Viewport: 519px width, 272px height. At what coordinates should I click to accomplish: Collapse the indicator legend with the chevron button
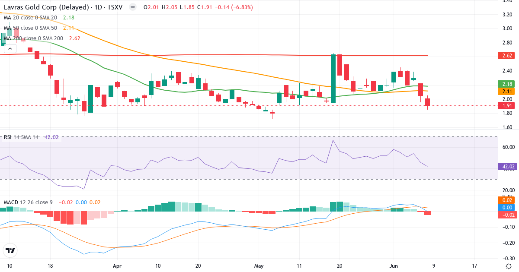pyautogui.click(x=10, y=49)
